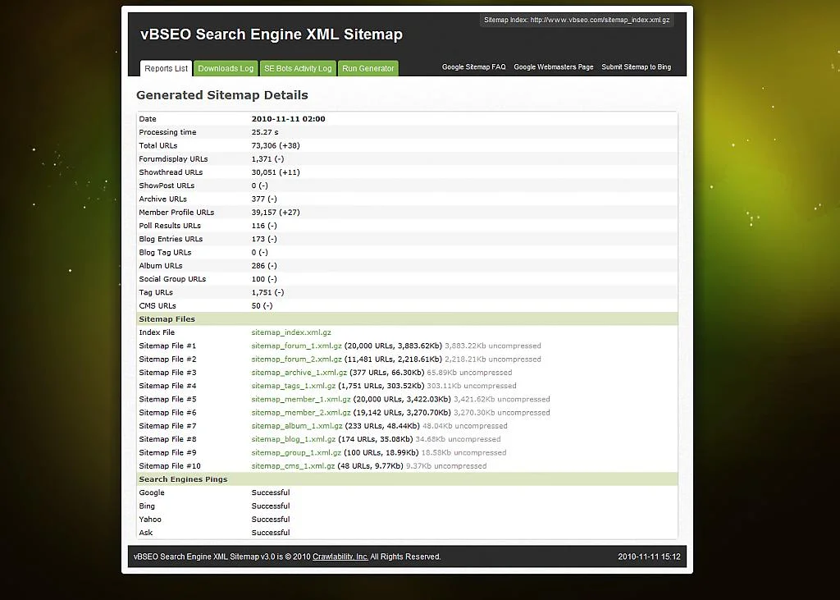This screenshot has height=600, width=840.
Task: Download sitemap_group_1.xml.gz
Action: (x=296, y=453)
